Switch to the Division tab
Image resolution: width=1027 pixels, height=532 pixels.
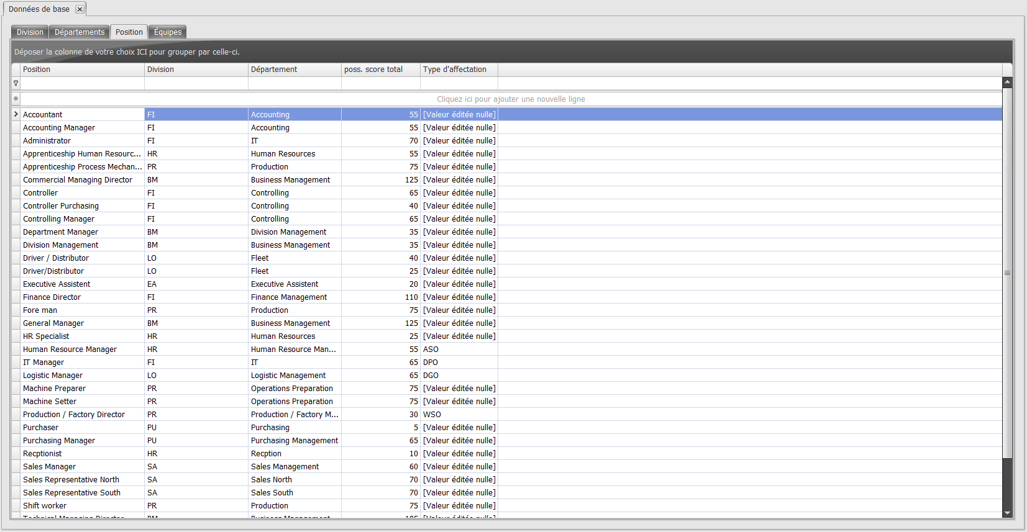pos(30,32)
